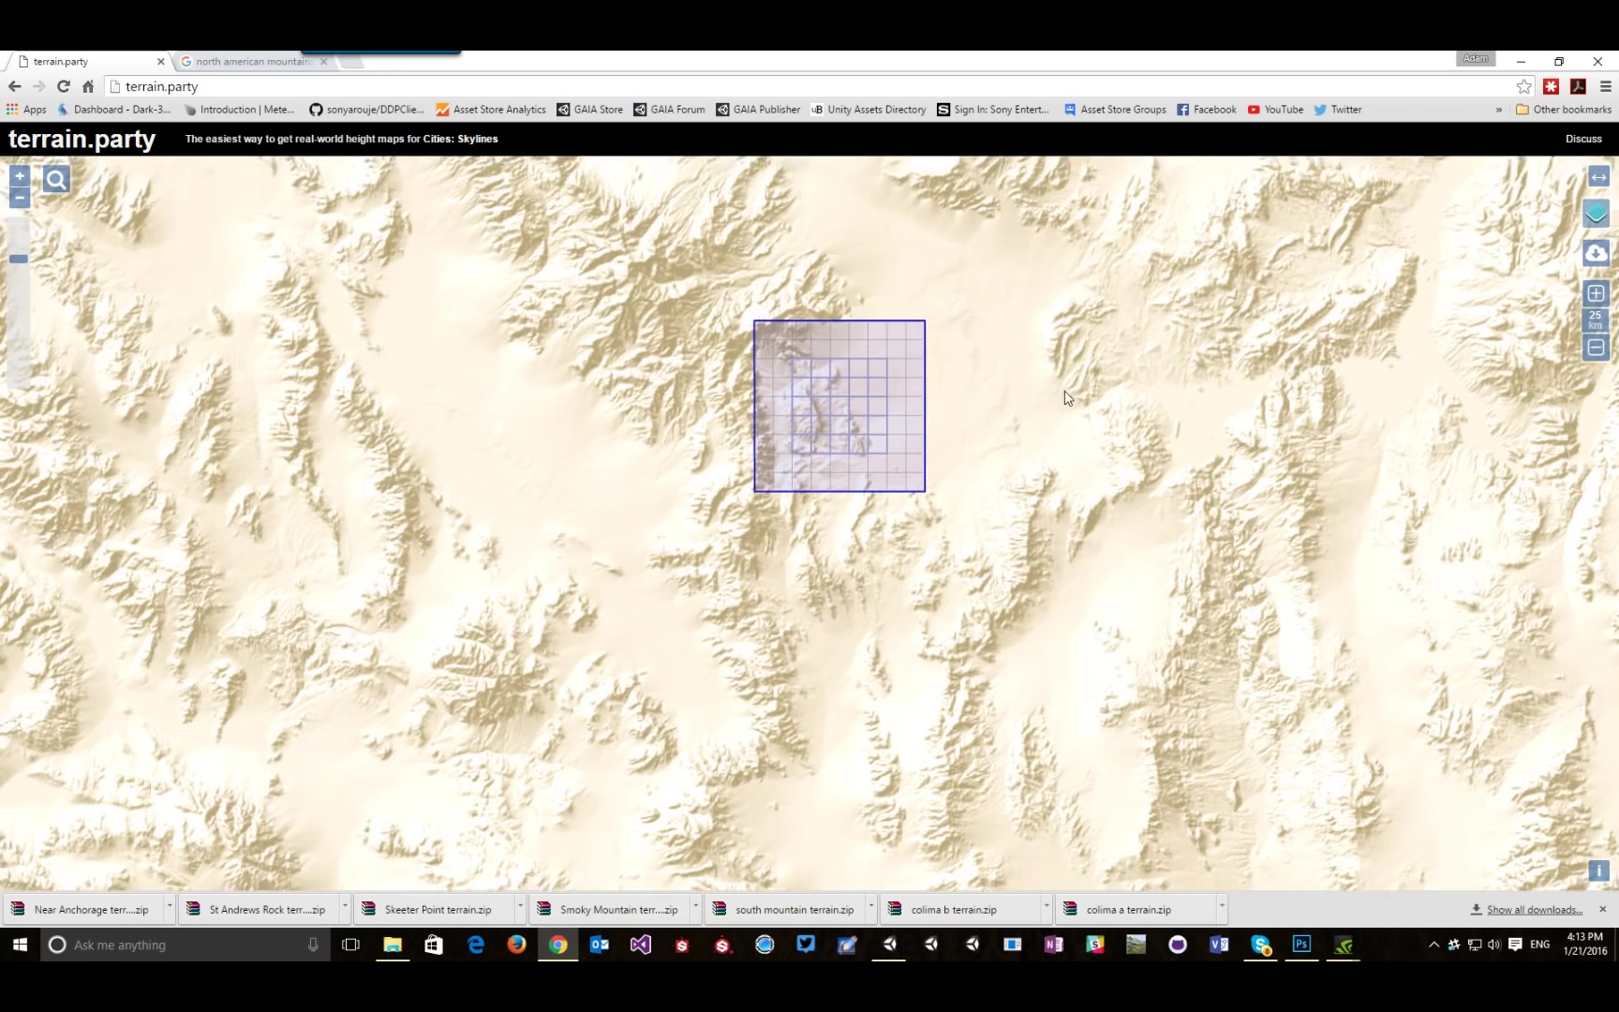The image size is (1619, 1012).
Task: Decrease map area with the minus icon
Action: coord(1596,347)
